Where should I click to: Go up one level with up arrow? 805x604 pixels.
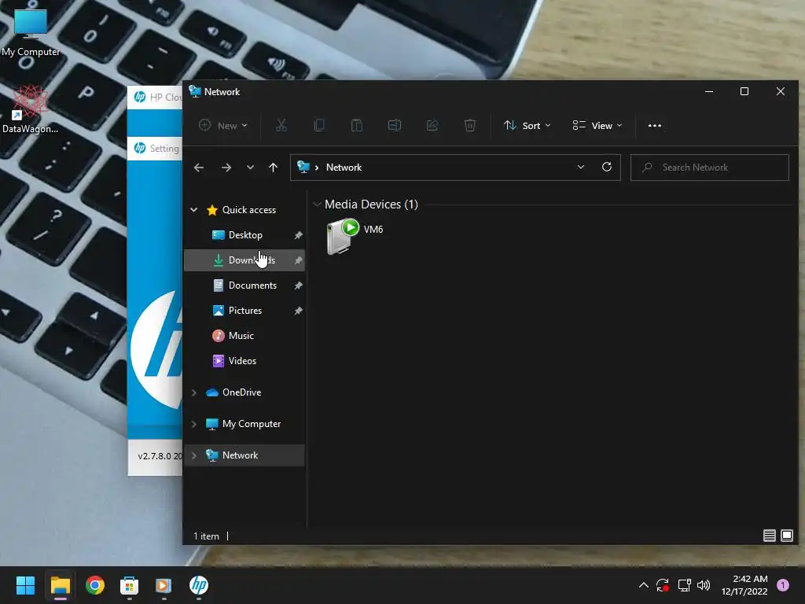[273, 168]
